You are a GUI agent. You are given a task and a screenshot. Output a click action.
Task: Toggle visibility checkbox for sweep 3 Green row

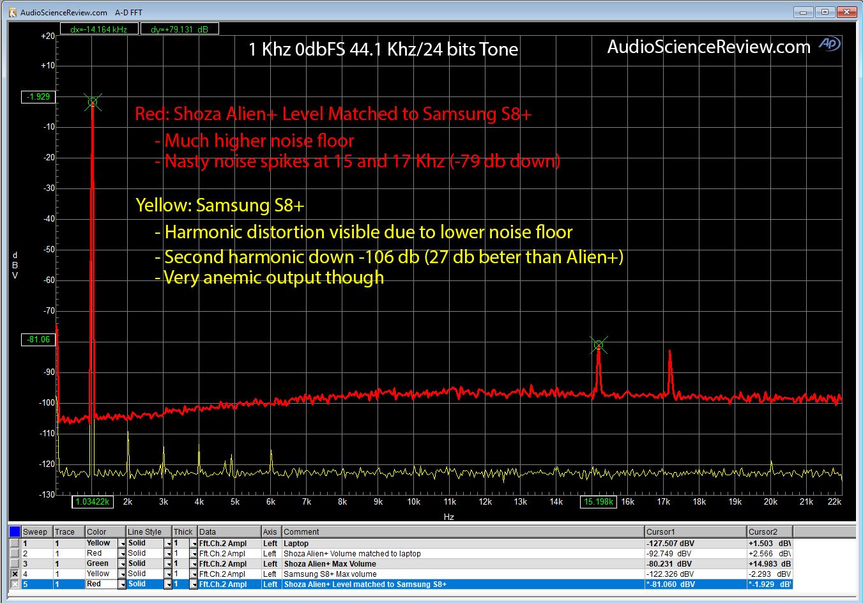(15, 564)
